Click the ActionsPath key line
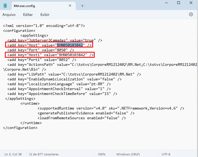Screen dimensions: 198x157 coord(102,64)
